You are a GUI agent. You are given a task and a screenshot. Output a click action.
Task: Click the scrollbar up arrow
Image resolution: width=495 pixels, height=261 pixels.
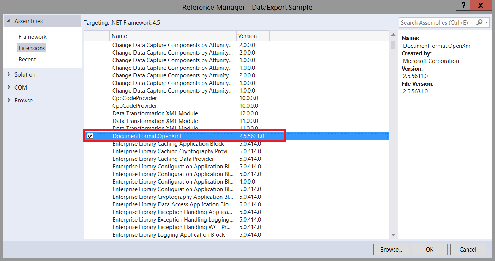pos(393,34)
